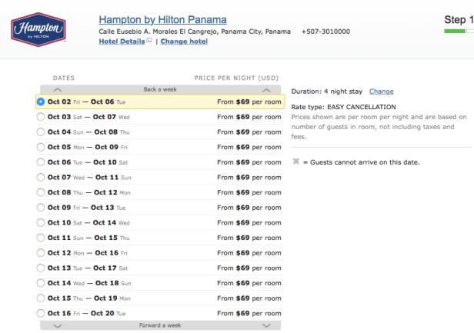
Task: Click Change next to the stay duration
Action: (381, 92)
